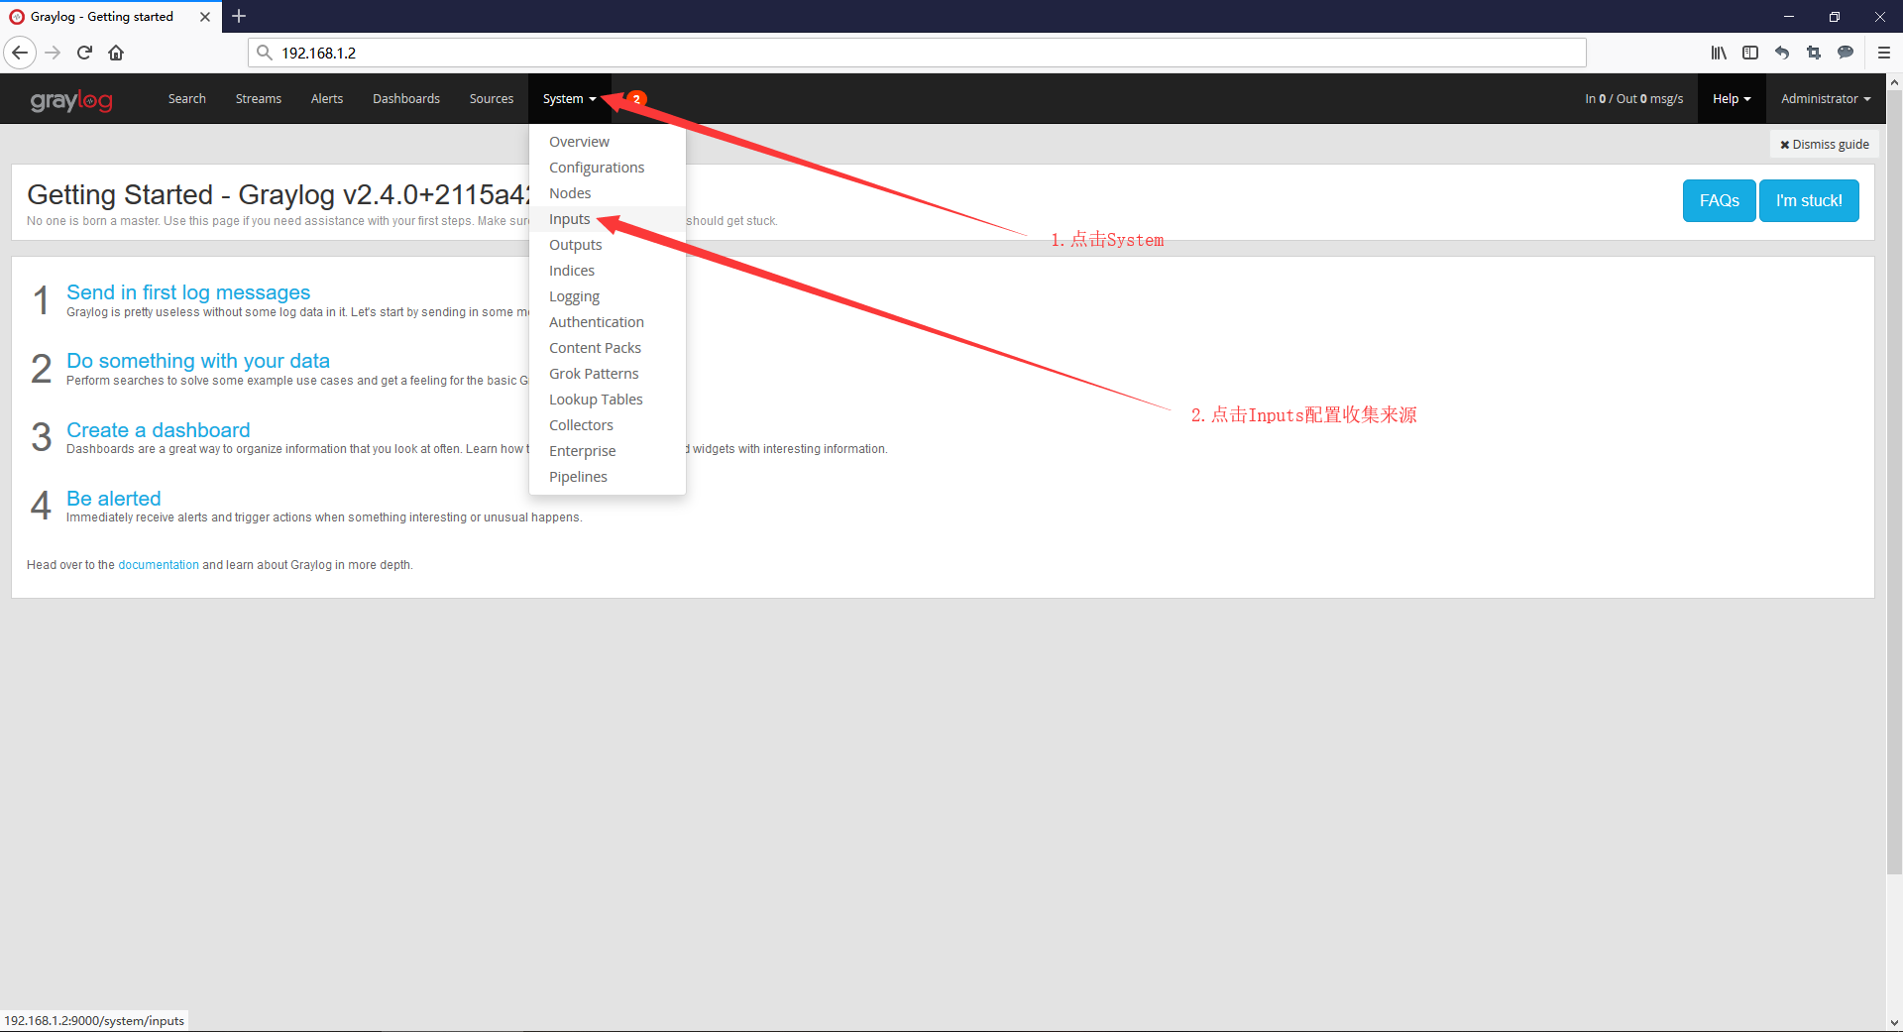Click the red notification badge showing 2
The width and height of the screenshot is (1903, 1032).
636,98
